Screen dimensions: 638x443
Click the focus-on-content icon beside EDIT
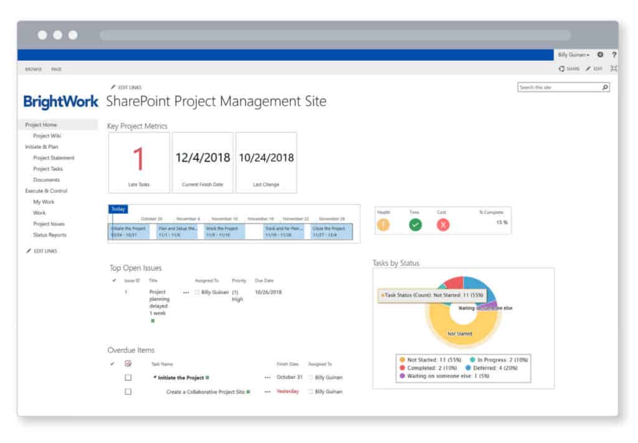point(614,68)
